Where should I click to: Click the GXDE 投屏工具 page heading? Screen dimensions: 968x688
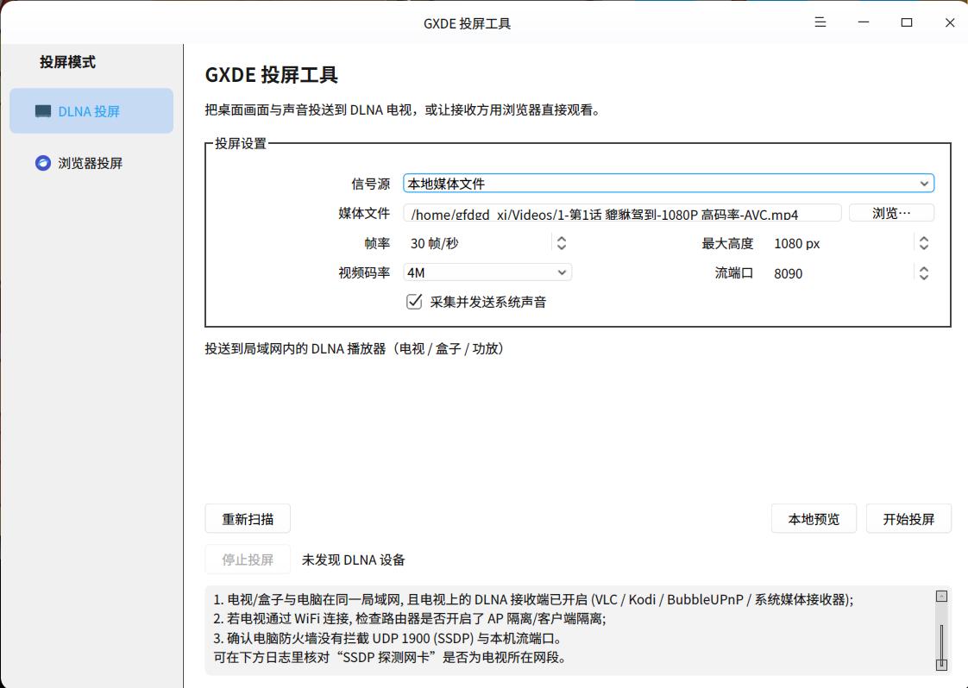[271, 75]
